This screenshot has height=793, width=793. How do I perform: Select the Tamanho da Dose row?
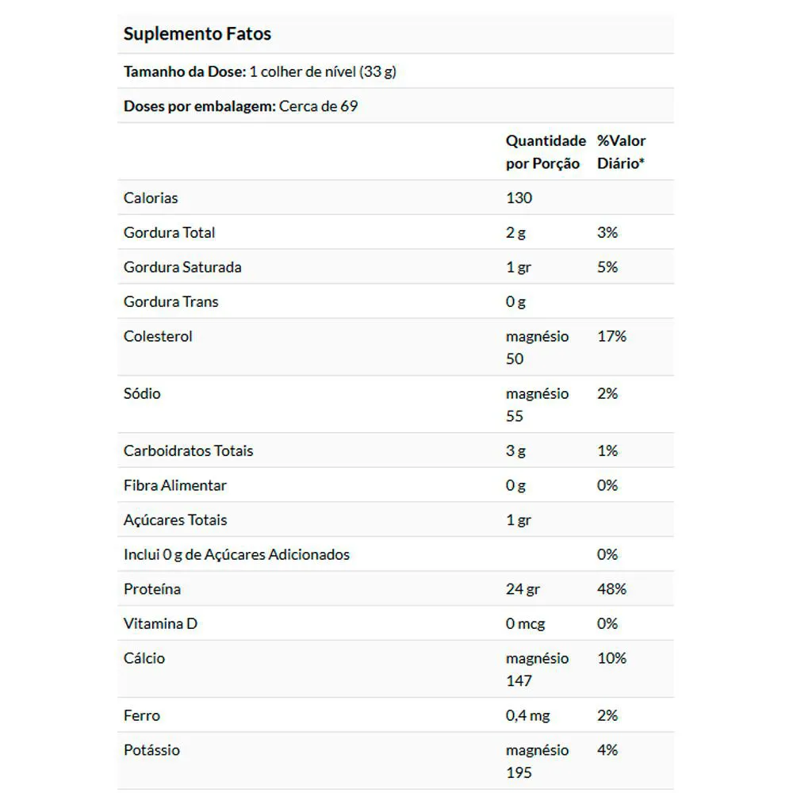click(396, 71)
